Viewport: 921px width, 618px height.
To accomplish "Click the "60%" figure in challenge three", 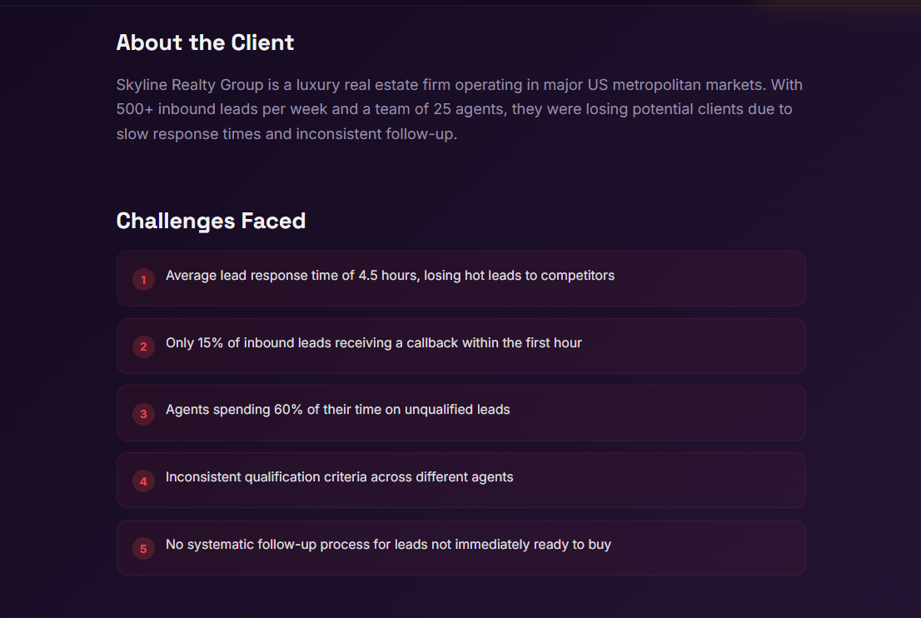I will pyautogui.click(x=288, y=410).
